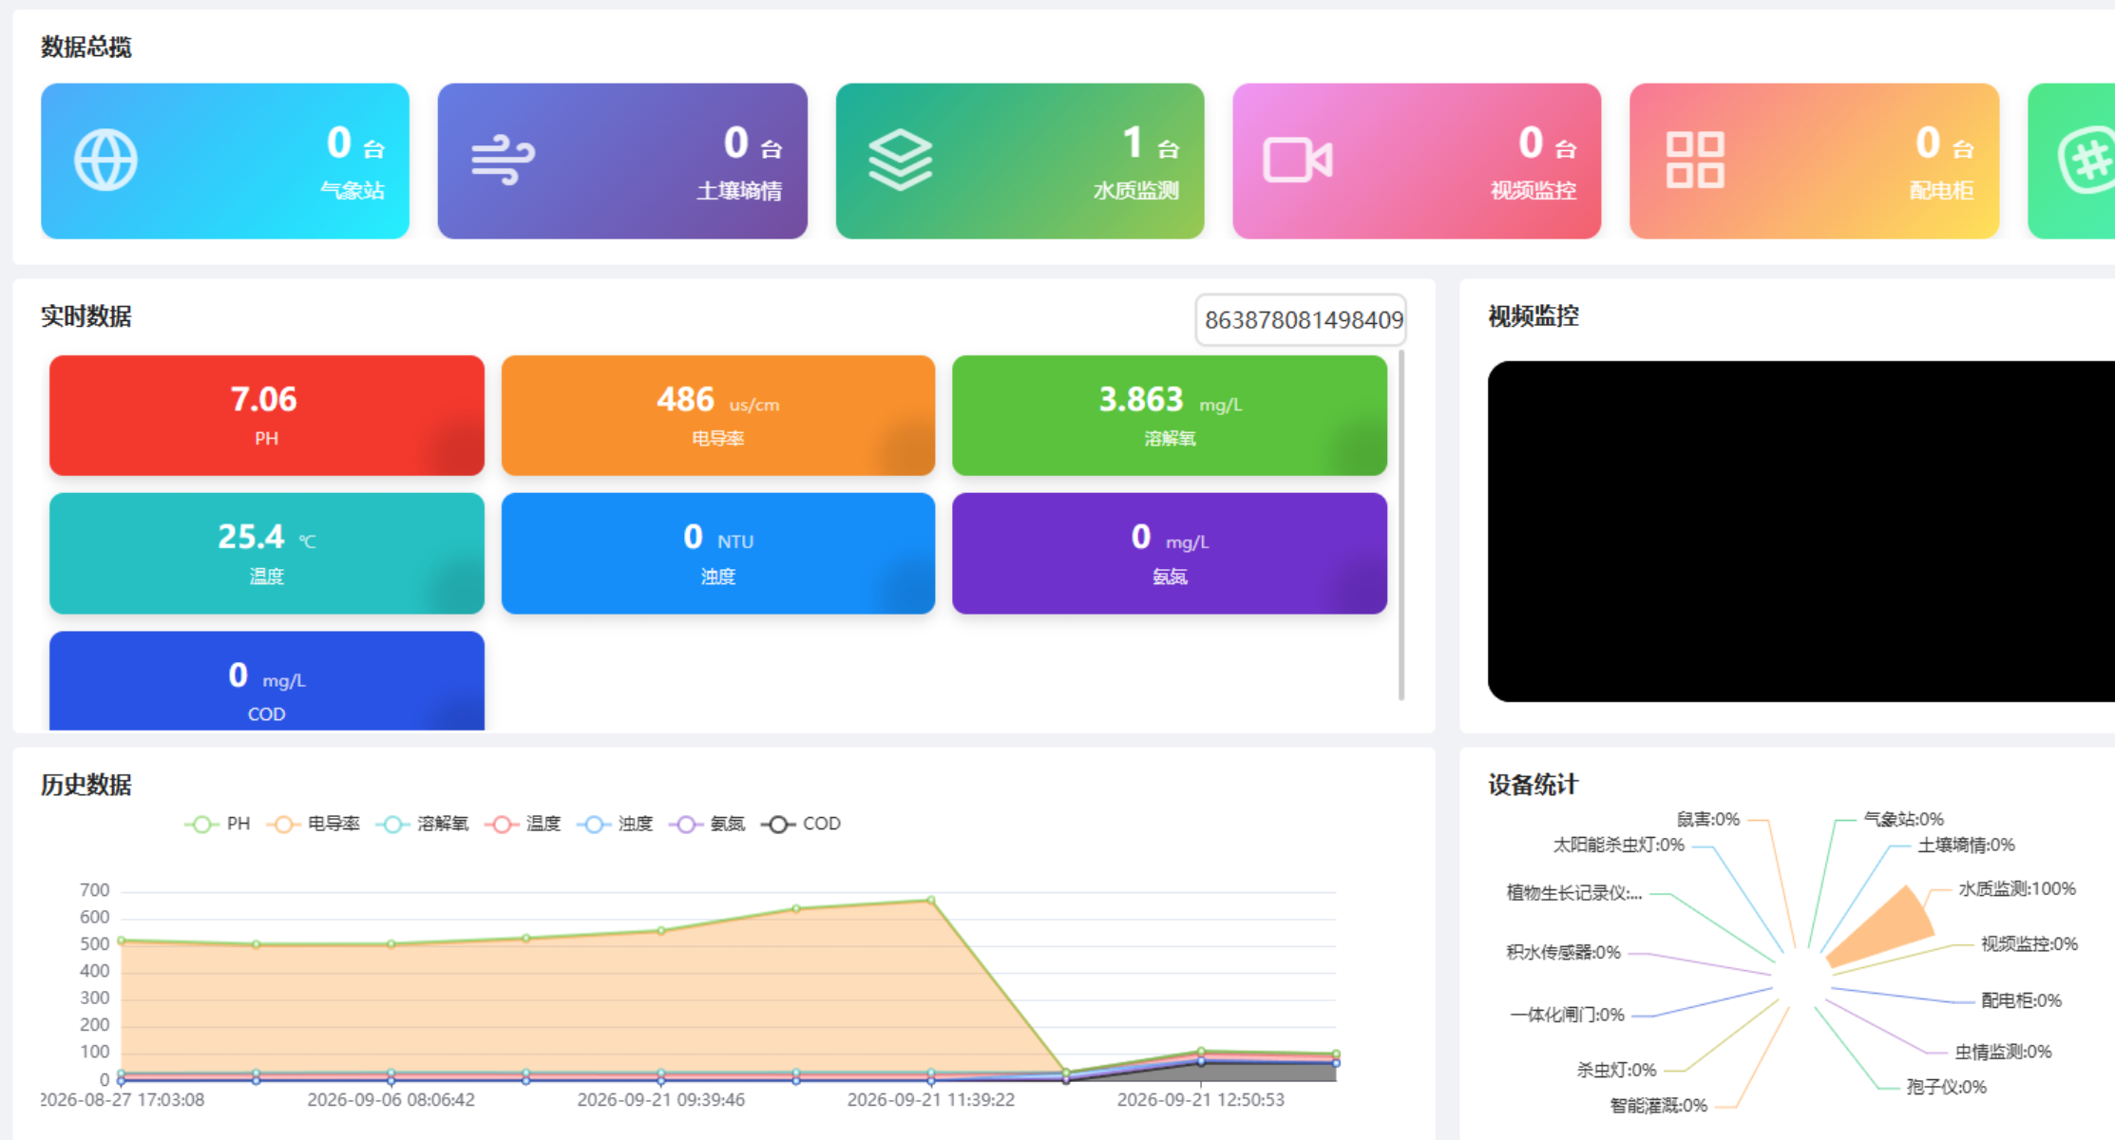Click the 智能灌溉:0% pie label
This screenshot has width=2115, height=1140.
pos(1658,1105)
